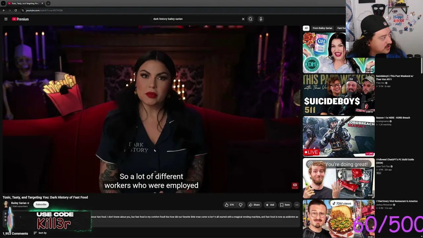Visit the Airwingmarine channel name
Image resolution: width=423 pixels, height=238 pixels.
tap(382, 121)
